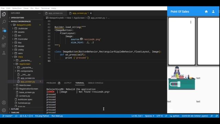Open the Run menu
The height and width of the screenshot is (124, 220).
(37, 8)
